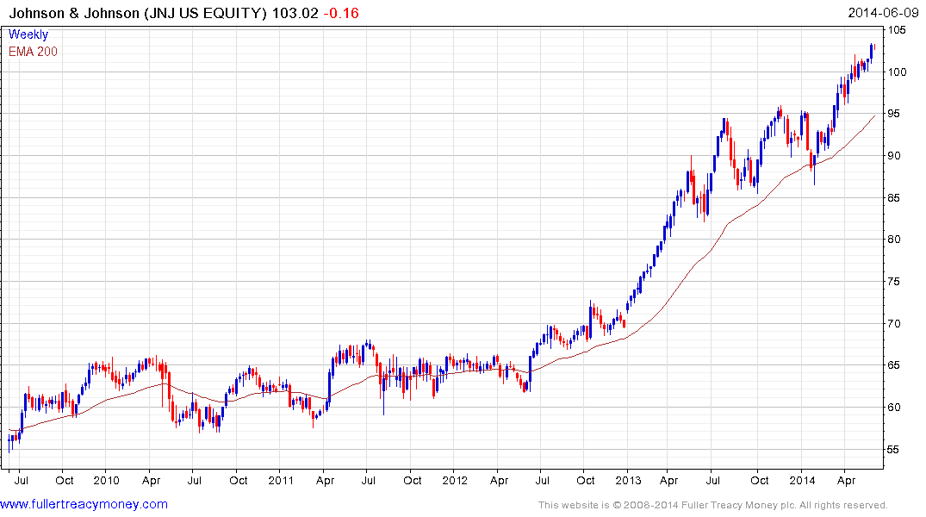
Task: Select the last price value 103.02
Action: [x=295, y=13]
